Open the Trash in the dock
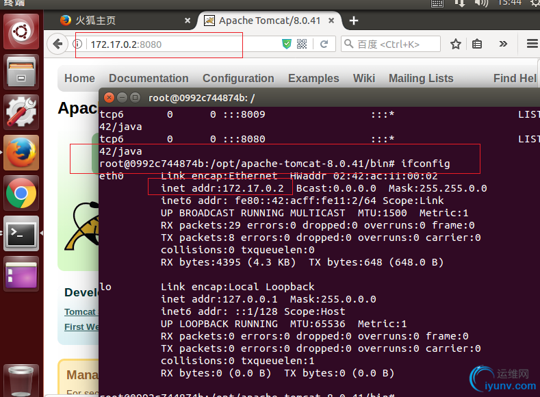The height and width of the screenshot is (397, 540). pyautogui.click(x=21, y=381)
